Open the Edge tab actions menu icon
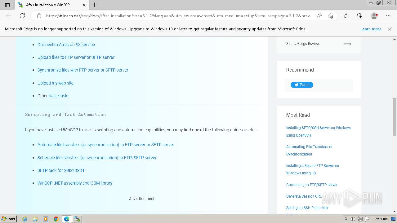 [7, 5]
